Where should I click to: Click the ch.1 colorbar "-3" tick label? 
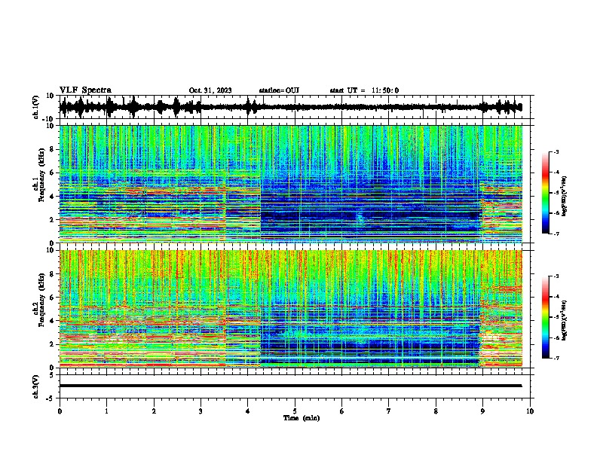click(556, 152)
